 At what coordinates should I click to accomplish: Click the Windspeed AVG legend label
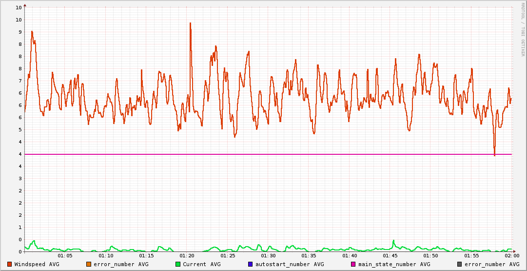(37, 264)
